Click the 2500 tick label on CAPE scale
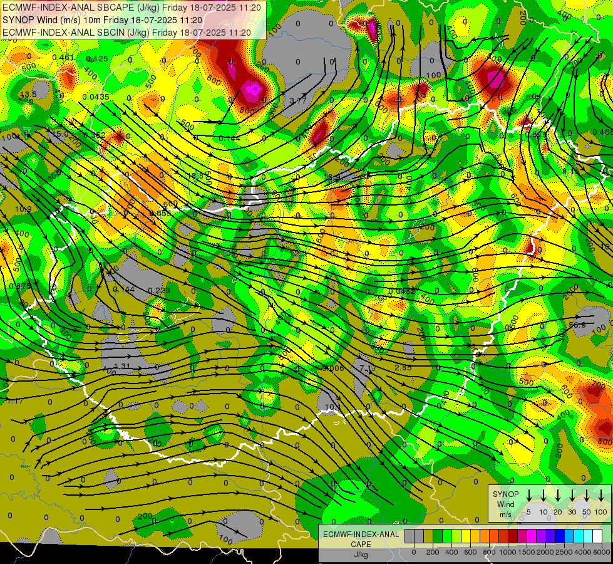The image size is (613, 564). coord(564,552)
